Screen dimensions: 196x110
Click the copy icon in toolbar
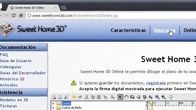tap(93, 97)
